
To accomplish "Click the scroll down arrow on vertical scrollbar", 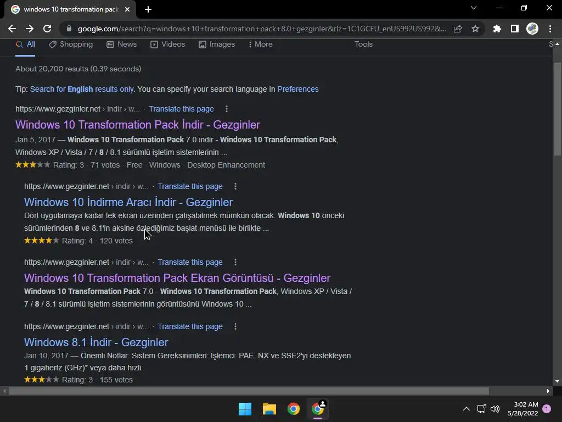I will tap(557, 381).
